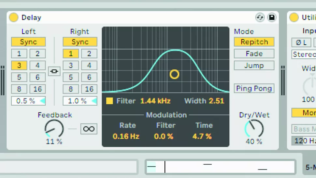316x178 pixels.
Task: Click the Feedback knob
Action: [54, 128]
